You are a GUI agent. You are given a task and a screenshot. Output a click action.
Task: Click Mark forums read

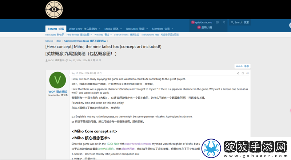(x=160, y=34)
